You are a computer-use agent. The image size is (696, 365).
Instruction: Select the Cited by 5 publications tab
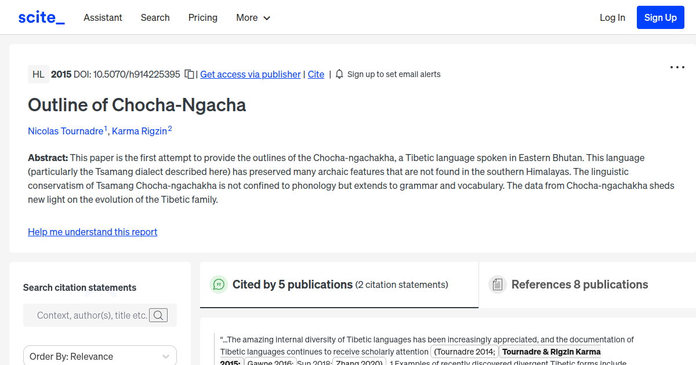(293, 284)
